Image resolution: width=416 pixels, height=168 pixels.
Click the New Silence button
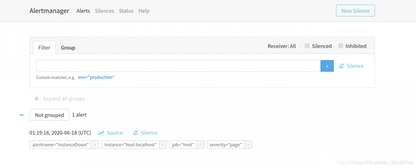[355, 11]
